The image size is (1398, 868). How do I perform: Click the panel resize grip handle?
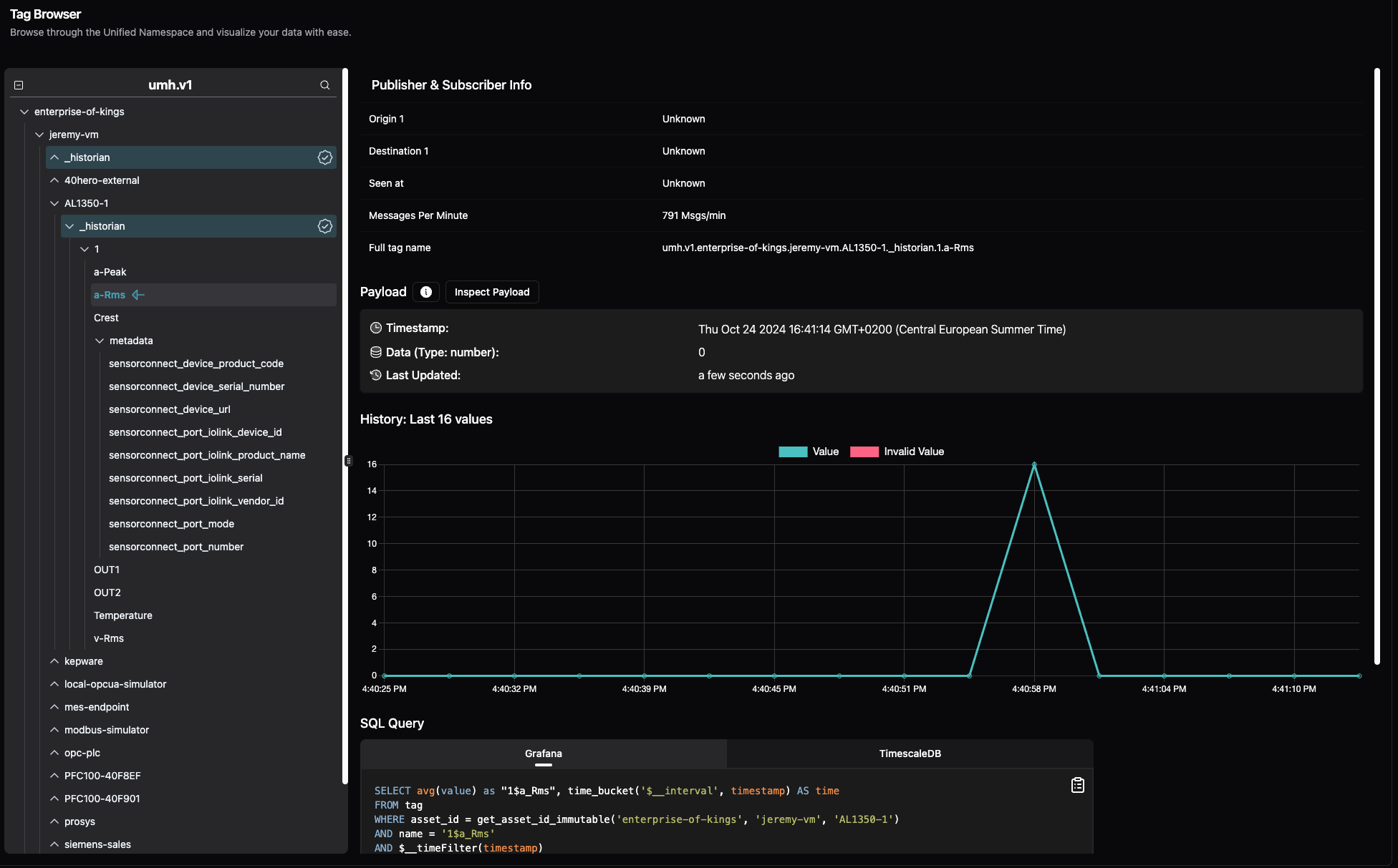tap(349, 461)
